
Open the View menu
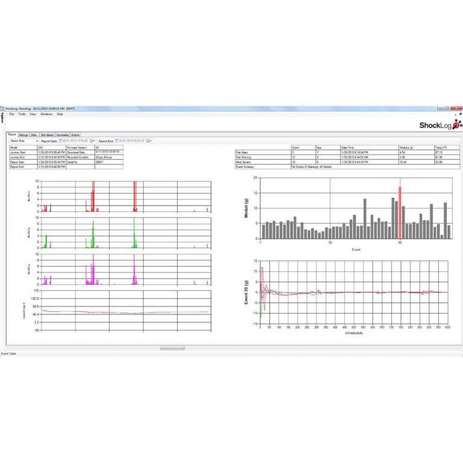pyautogui.click(x=33, y=114)
